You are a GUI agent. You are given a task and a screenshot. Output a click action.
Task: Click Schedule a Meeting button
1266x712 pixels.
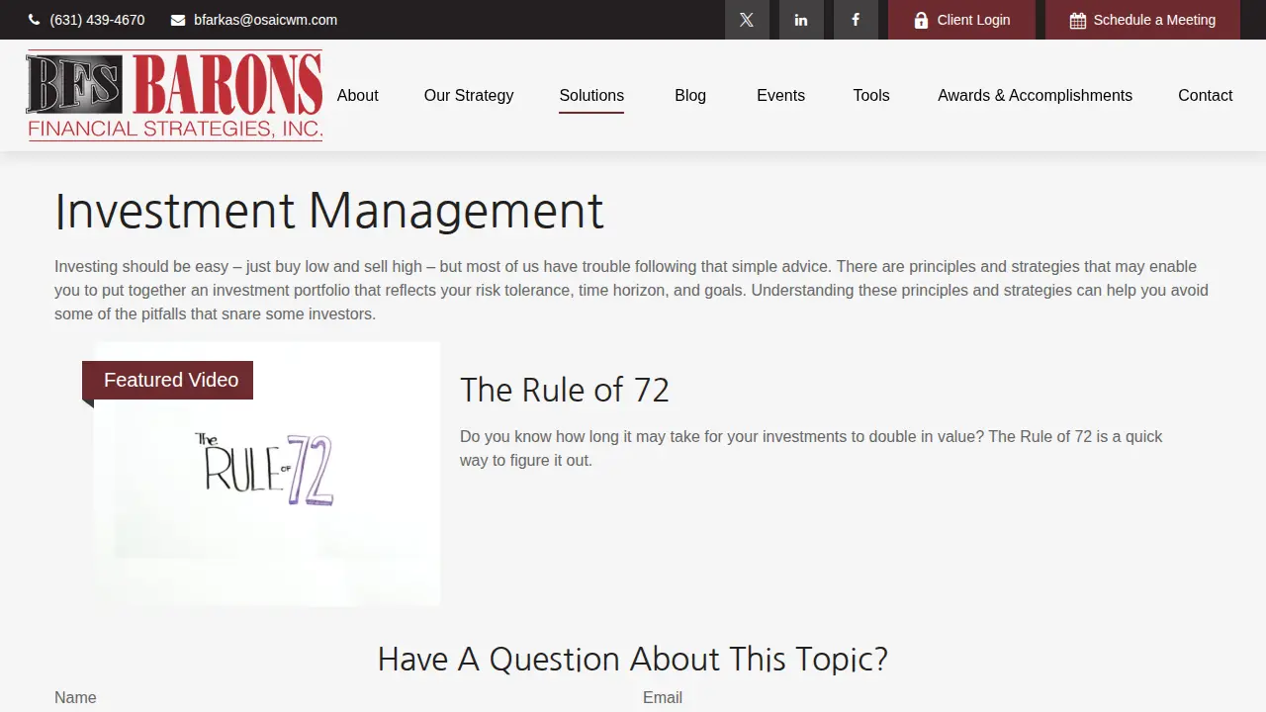pyautogui.click(x=1142, y=20)
